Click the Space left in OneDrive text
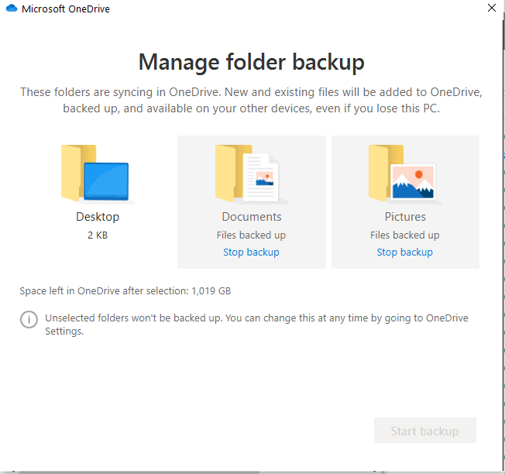This screenshot has width=505, height=474. coord(125,291)
